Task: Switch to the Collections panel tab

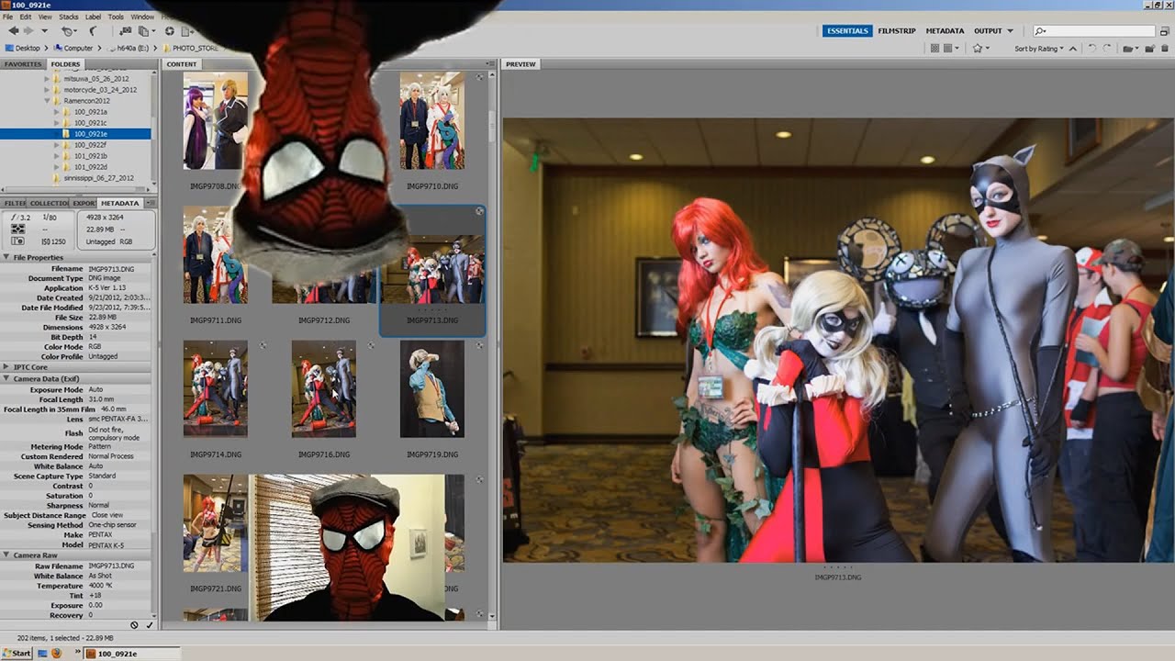Action: pos(49,203)
